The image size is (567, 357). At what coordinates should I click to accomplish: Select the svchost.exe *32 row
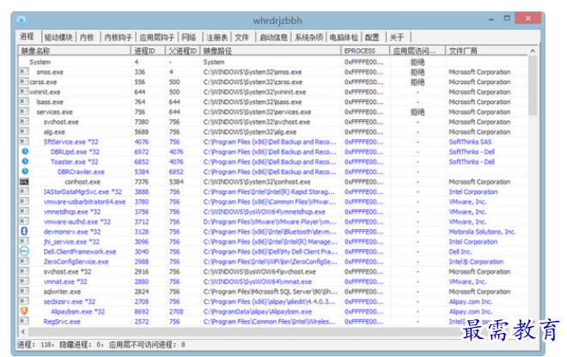point(273,271)
